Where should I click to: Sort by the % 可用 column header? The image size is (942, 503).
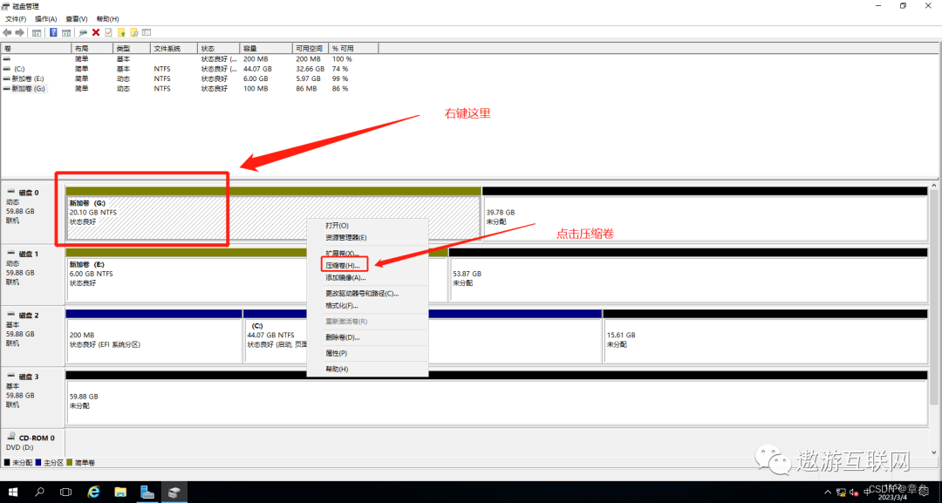tap(353, 48)
